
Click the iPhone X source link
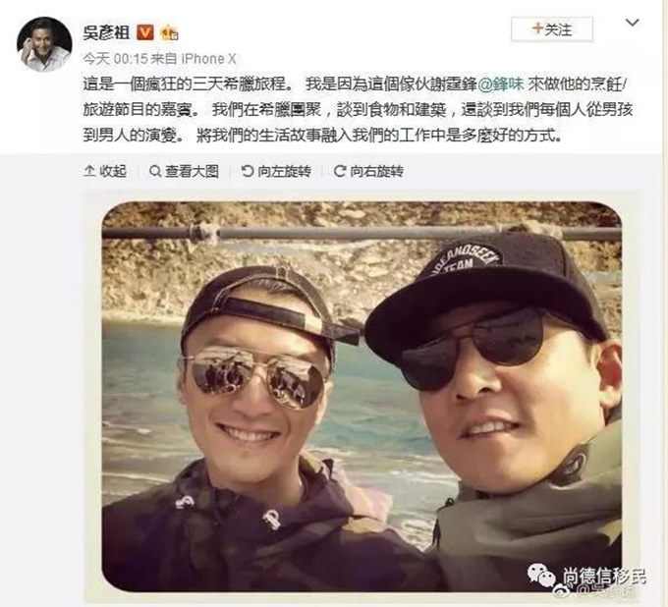click(x=208, y=59)
